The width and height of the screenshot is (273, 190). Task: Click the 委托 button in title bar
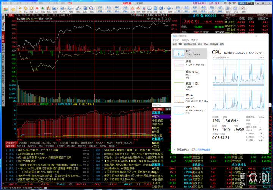point(250,3)
